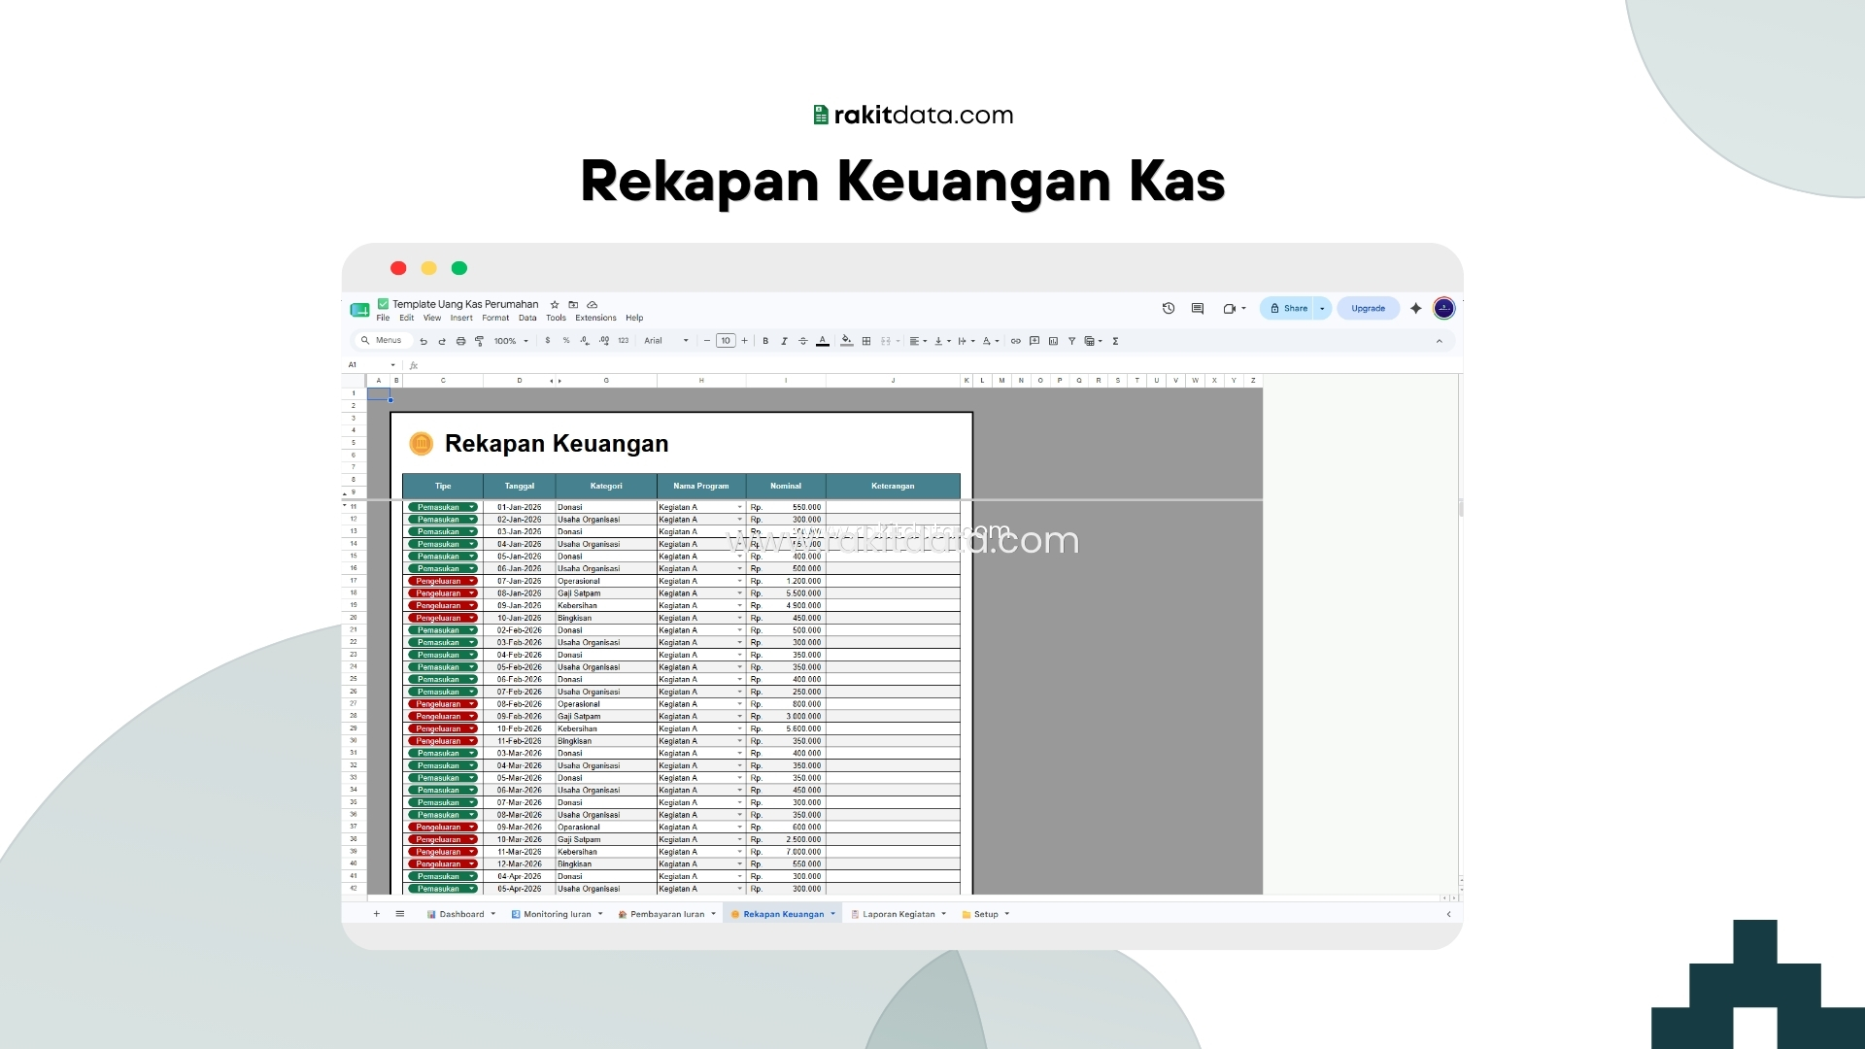This screenshot has width=1865, height=1049.
Task: Insert a chart
Action: coord(1053,341)
